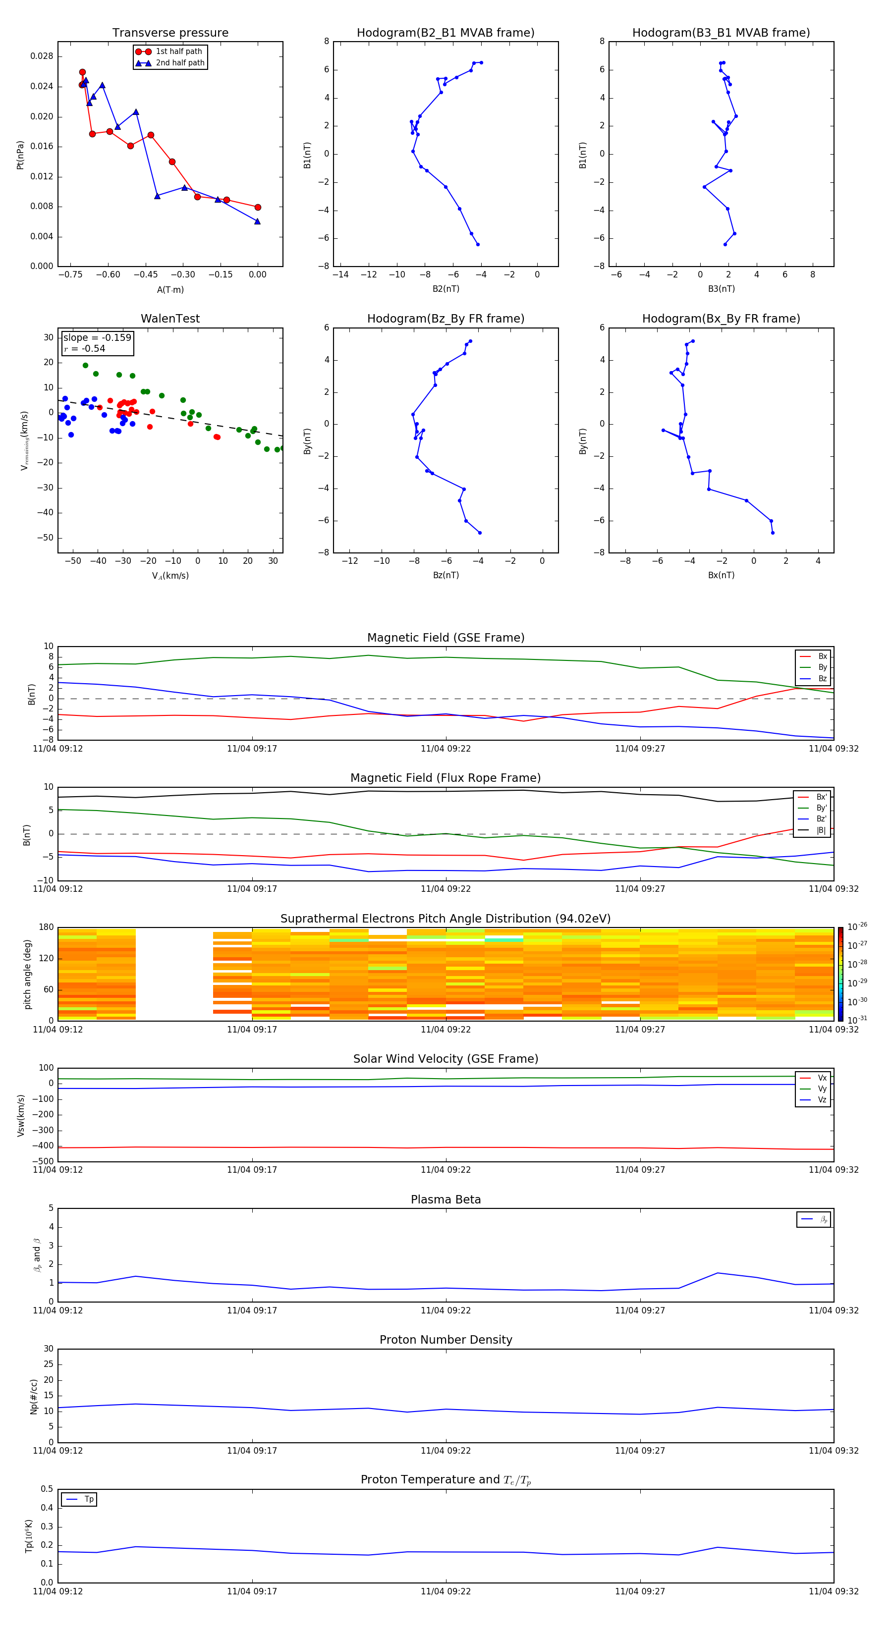
Task: Click the 'Np(#/cc)' axis label
Action: tap(34, 1396)
